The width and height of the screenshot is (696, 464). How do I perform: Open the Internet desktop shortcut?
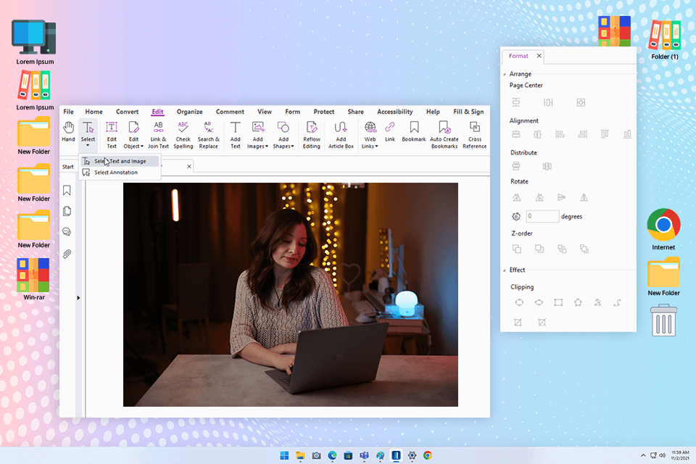click(663, 229)
